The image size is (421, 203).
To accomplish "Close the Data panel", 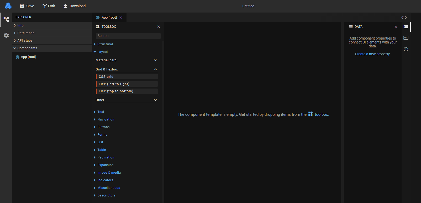I will coord(396,27).
